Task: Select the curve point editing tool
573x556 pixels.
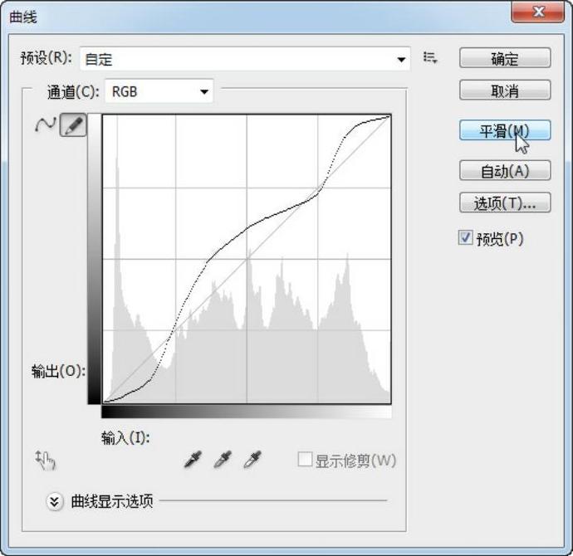Action: point(45,125)
